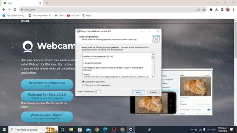
Task: Open the Chrome extensions puzzle icon
Action: (211, 10)
